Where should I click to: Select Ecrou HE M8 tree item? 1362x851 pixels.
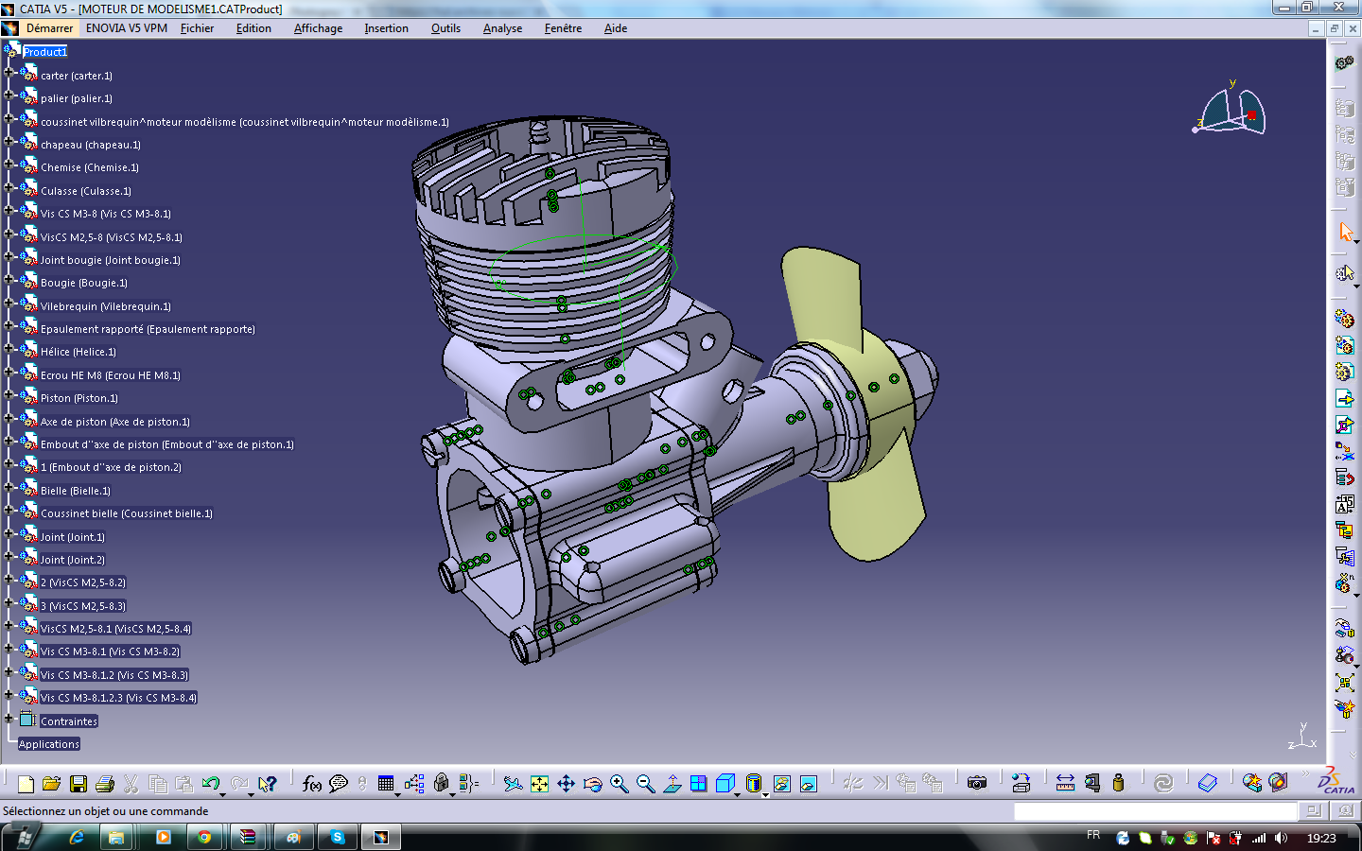(111, 375)
